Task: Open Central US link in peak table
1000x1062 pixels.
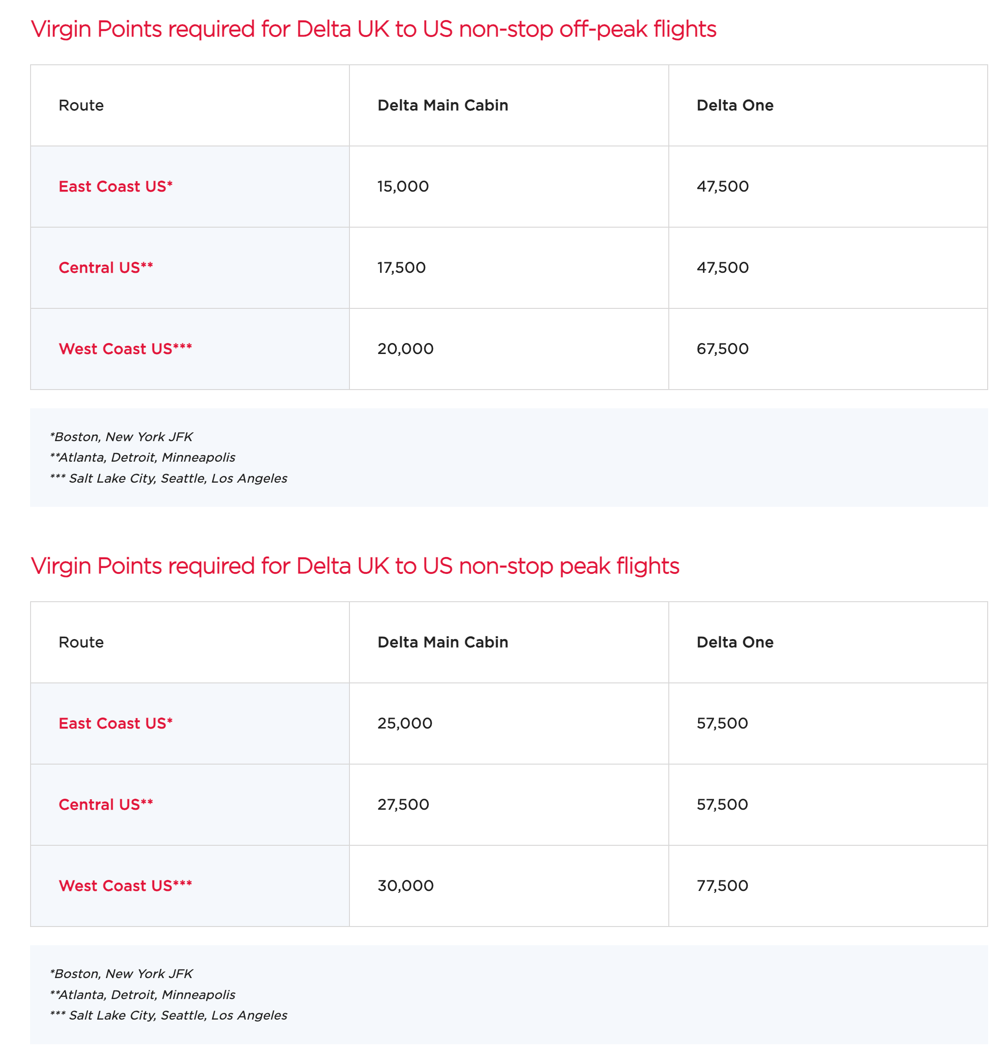Action: tap(106, 805)
